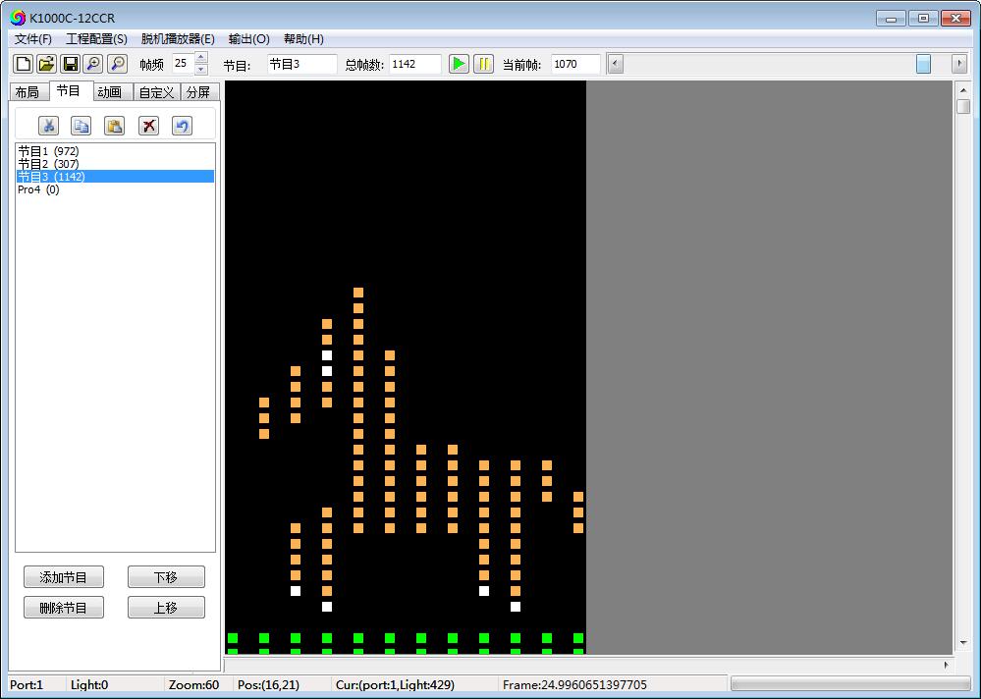
Task: Switch to the 动画 tab
Action: click(112, 92)
